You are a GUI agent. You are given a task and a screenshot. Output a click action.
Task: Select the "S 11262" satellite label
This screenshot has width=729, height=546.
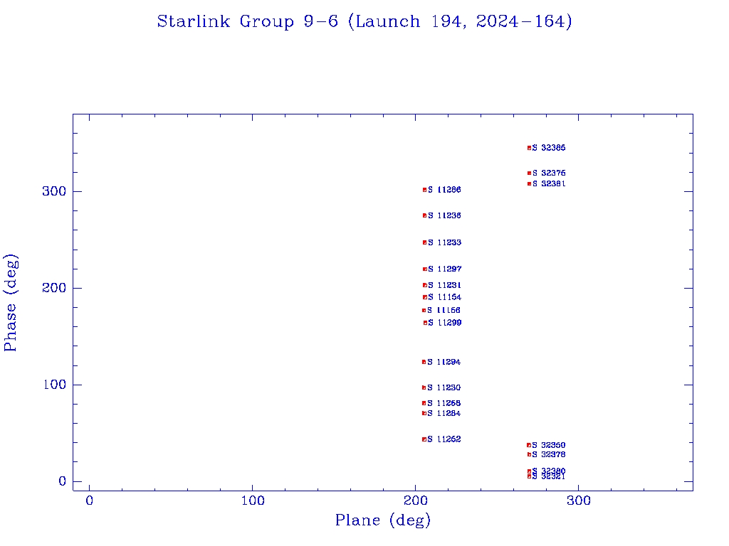point(444,439)
